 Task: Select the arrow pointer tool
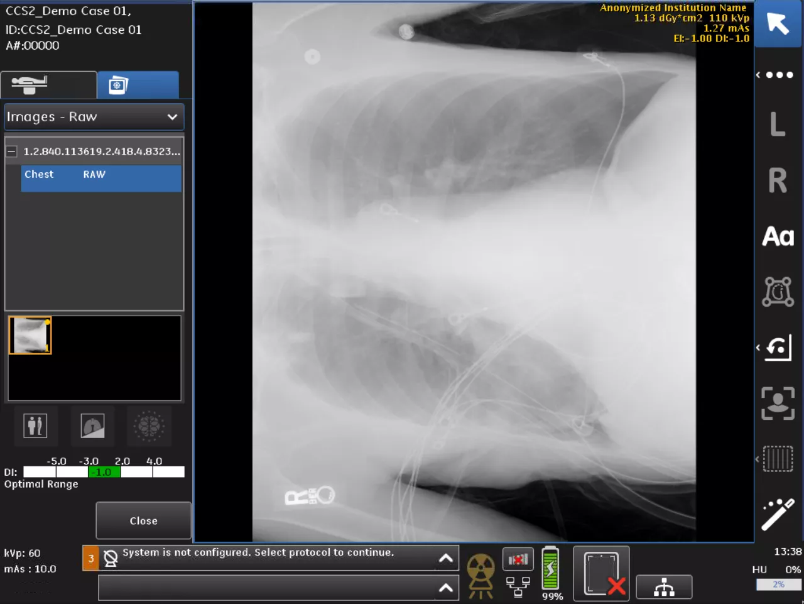click(x=778, y=24)
